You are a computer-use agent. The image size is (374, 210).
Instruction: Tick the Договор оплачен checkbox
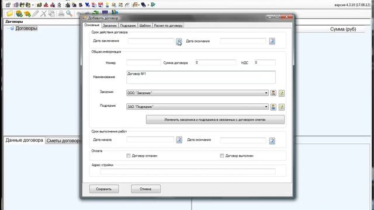click(x=129, y=156)
